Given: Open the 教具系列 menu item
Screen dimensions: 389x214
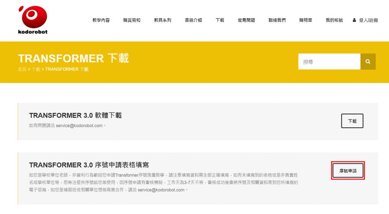Looking at the screenshot, I should [x=163, y=20].
